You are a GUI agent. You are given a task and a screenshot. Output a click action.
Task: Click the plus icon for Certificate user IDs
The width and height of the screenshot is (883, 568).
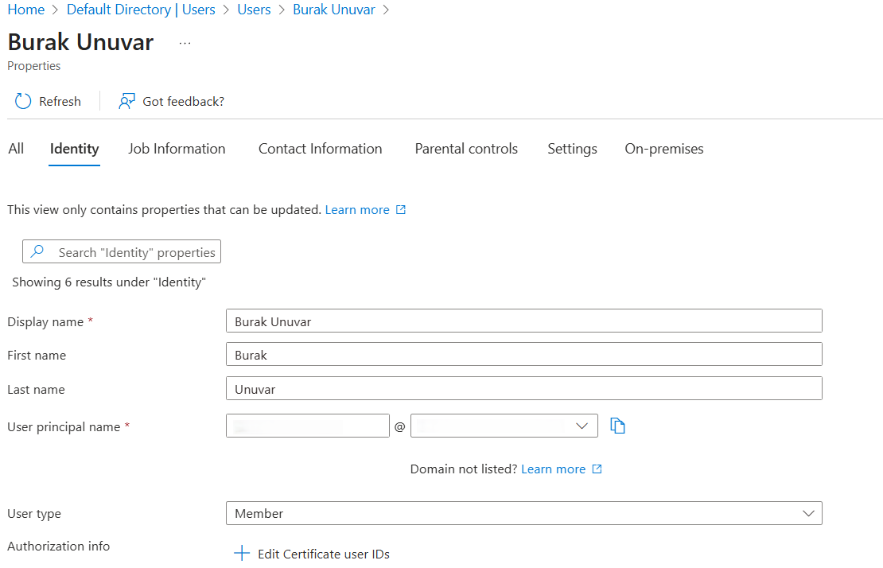[x=242, y=554]
